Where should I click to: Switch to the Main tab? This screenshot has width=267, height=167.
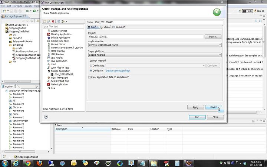(x=92, y=27)
